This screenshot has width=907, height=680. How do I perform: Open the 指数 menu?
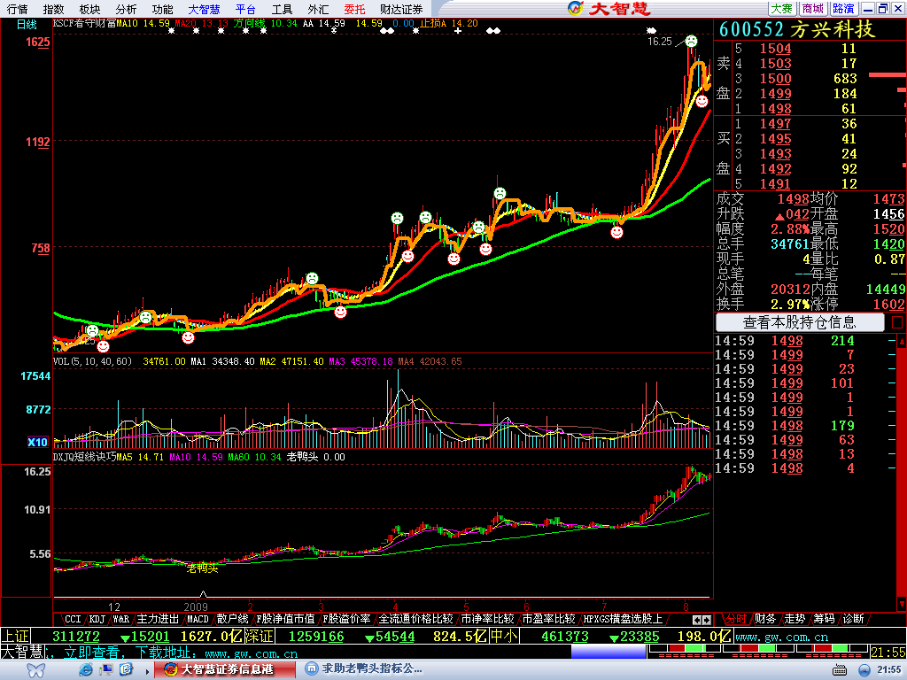click(x=54, y=9)
